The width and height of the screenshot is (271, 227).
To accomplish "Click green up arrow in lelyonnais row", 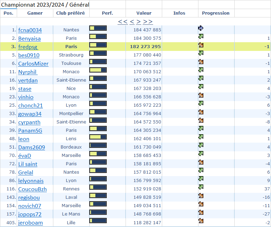I will click(x=201, y=179).
